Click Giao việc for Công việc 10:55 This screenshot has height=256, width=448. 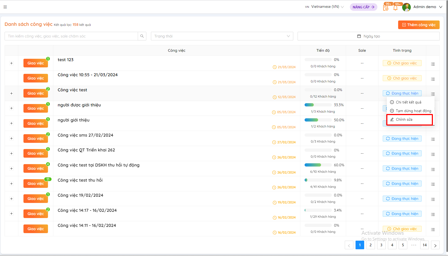tap(36, 78)
